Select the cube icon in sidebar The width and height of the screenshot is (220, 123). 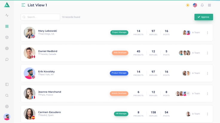pyautogui.click(x=7, y=37)
